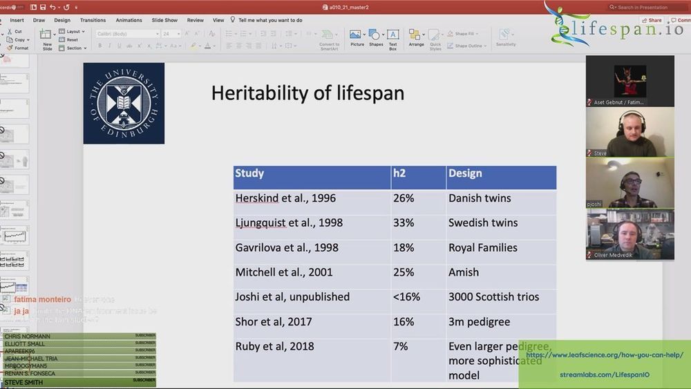The height and width of the screenshot is (389, 691).
Task: Click the Share button
Action: tap(654, 20)
